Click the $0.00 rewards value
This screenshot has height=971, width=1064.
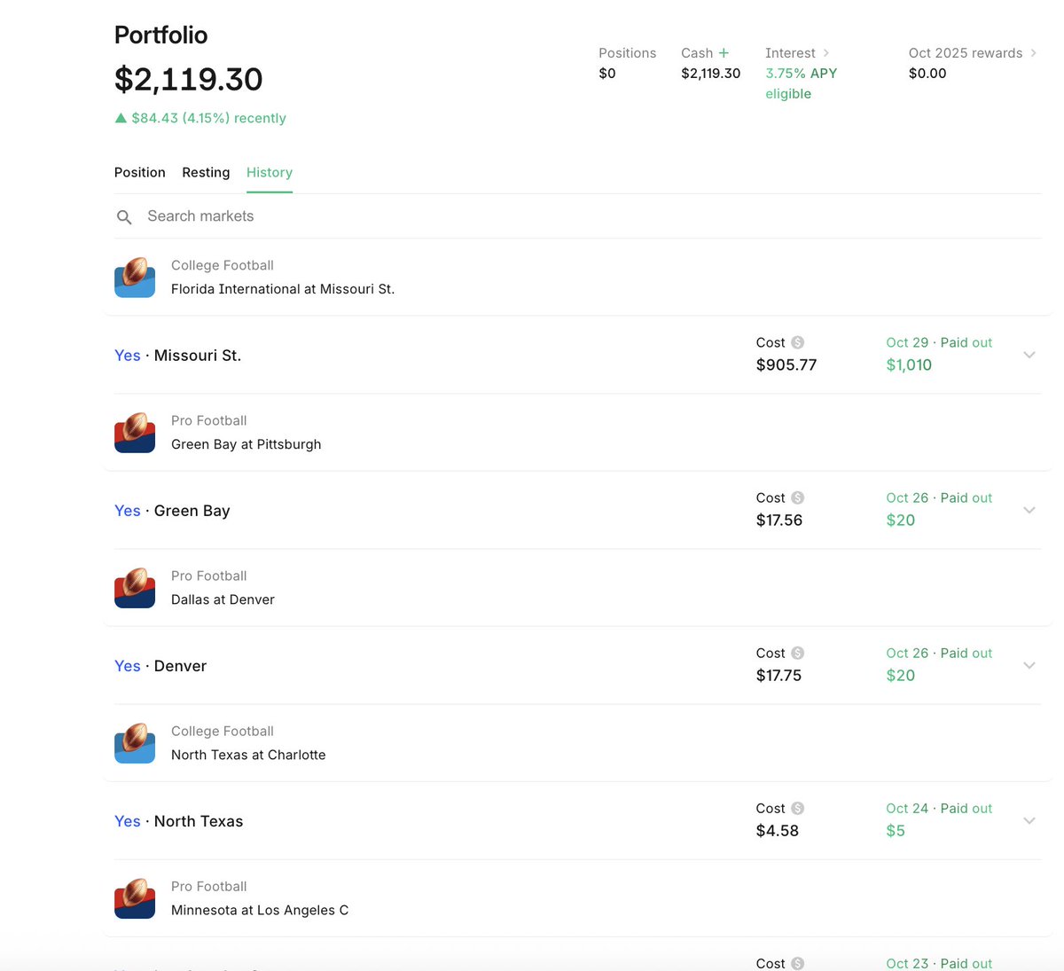point(927,74)
